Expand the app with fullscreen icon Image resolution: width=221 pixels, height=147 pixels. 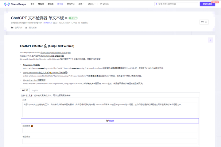[x=210, y=40]
